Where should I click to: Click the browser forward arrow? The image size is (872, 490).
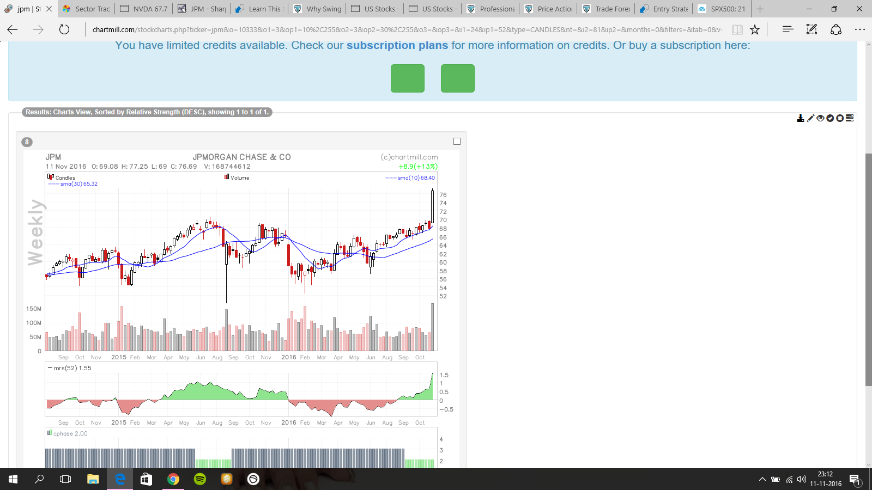[38, 29]
